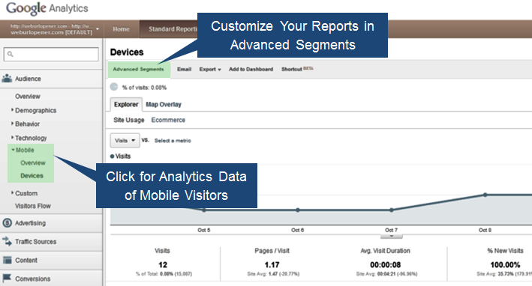Click the Advanced Segments button
The image size is (532, 286).
tap(138, 69)
